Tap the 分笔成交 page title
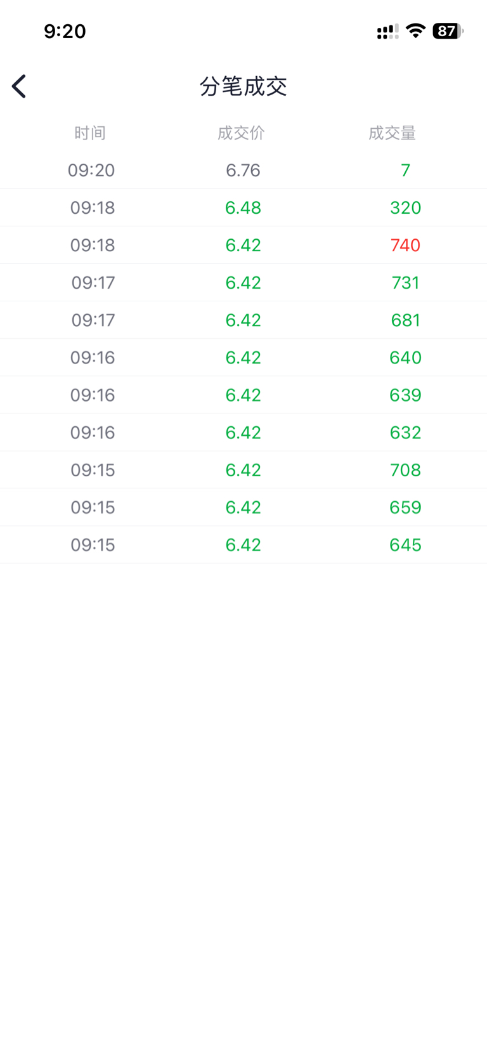Screen dimensions: 487x1055 pyautogui.click(x=243, y=86)
